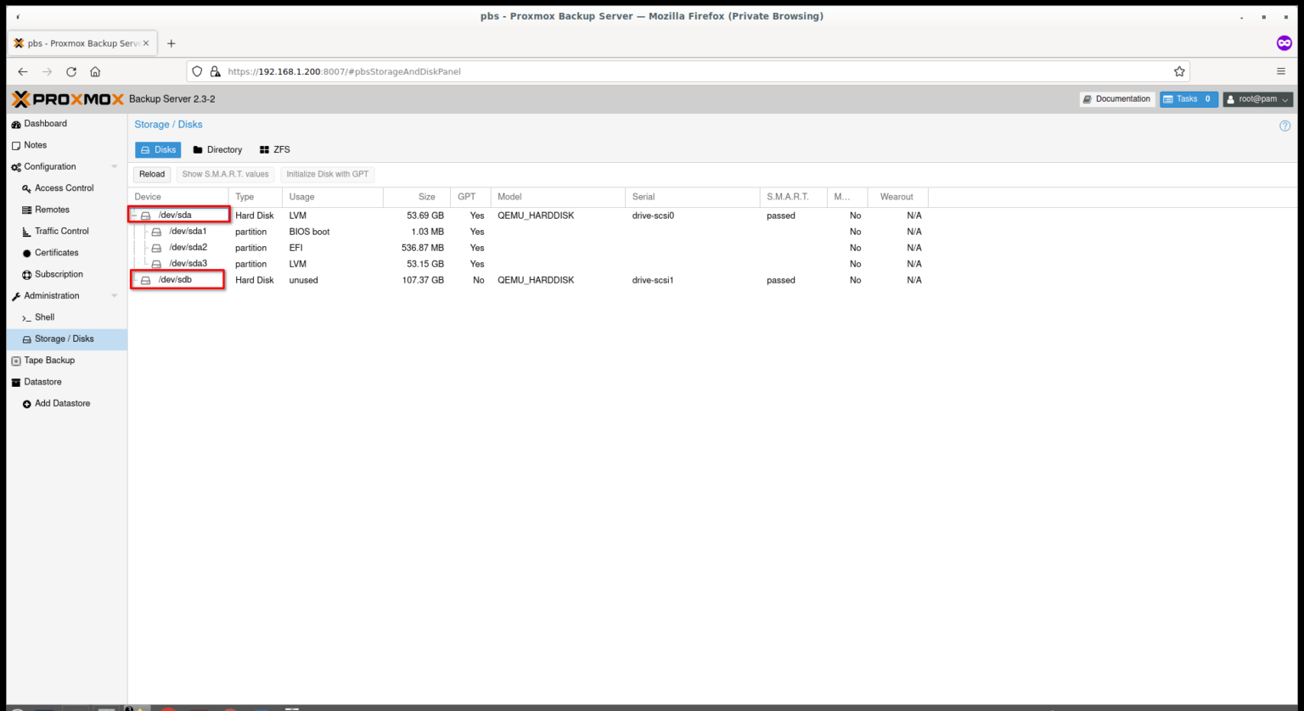Switch to the Directory tab
Viewport: 1304px width, 711px height.
(217, 150)
